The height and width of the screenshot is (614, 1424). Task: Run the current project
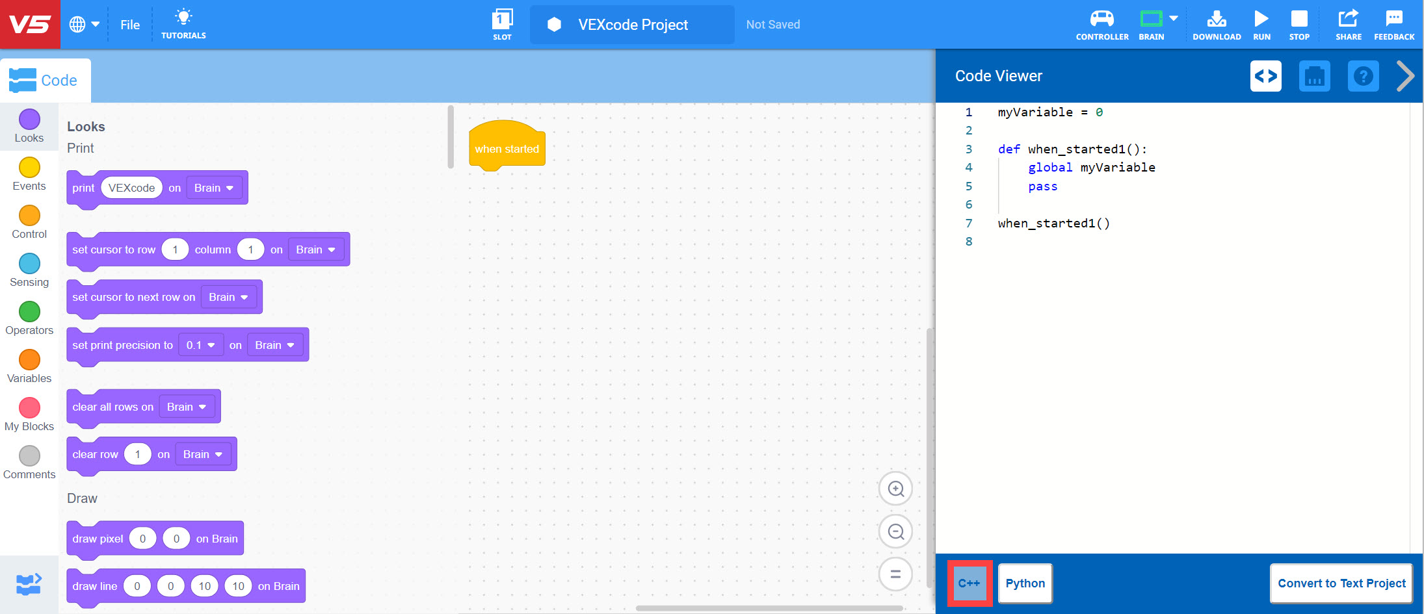tap(1261, 24)
